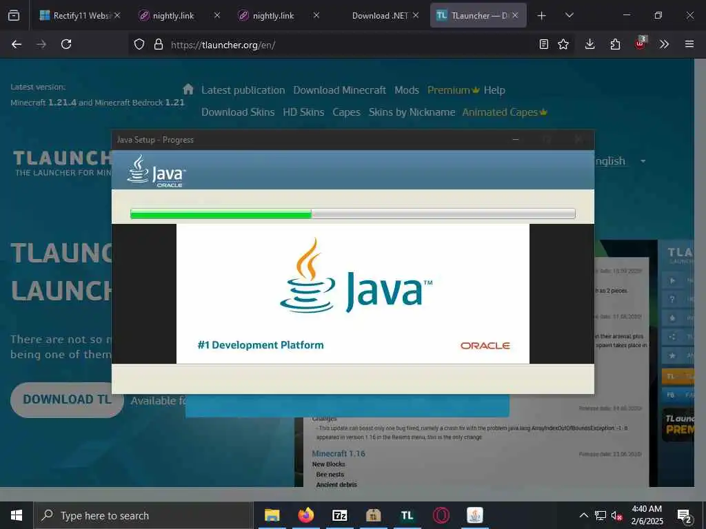The image size is (706, 529).
Task: Open the shield tracking protection icon
Action: point(139,44)
